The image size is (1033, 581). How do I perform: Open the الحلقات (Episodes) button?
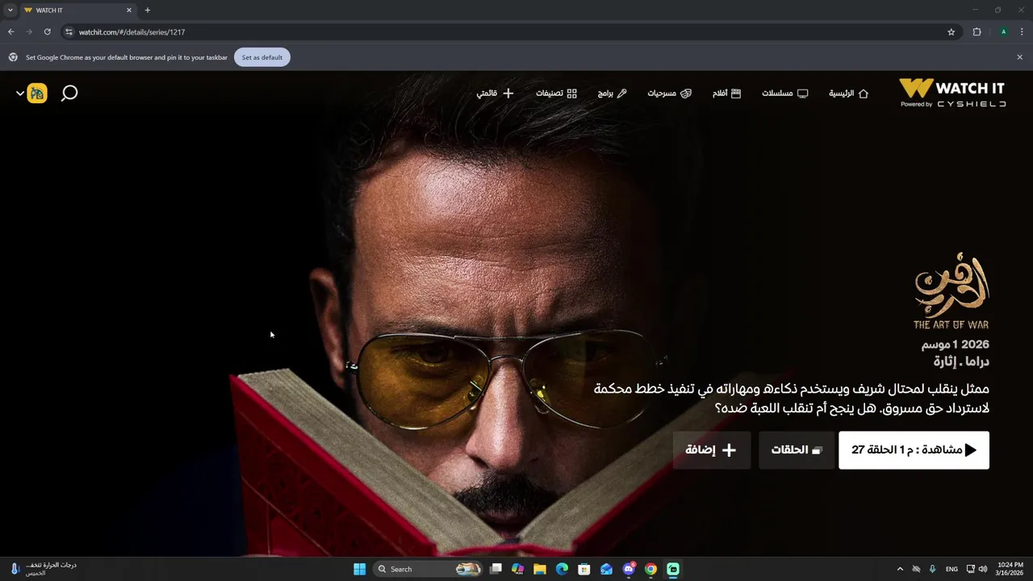(796, 450)
